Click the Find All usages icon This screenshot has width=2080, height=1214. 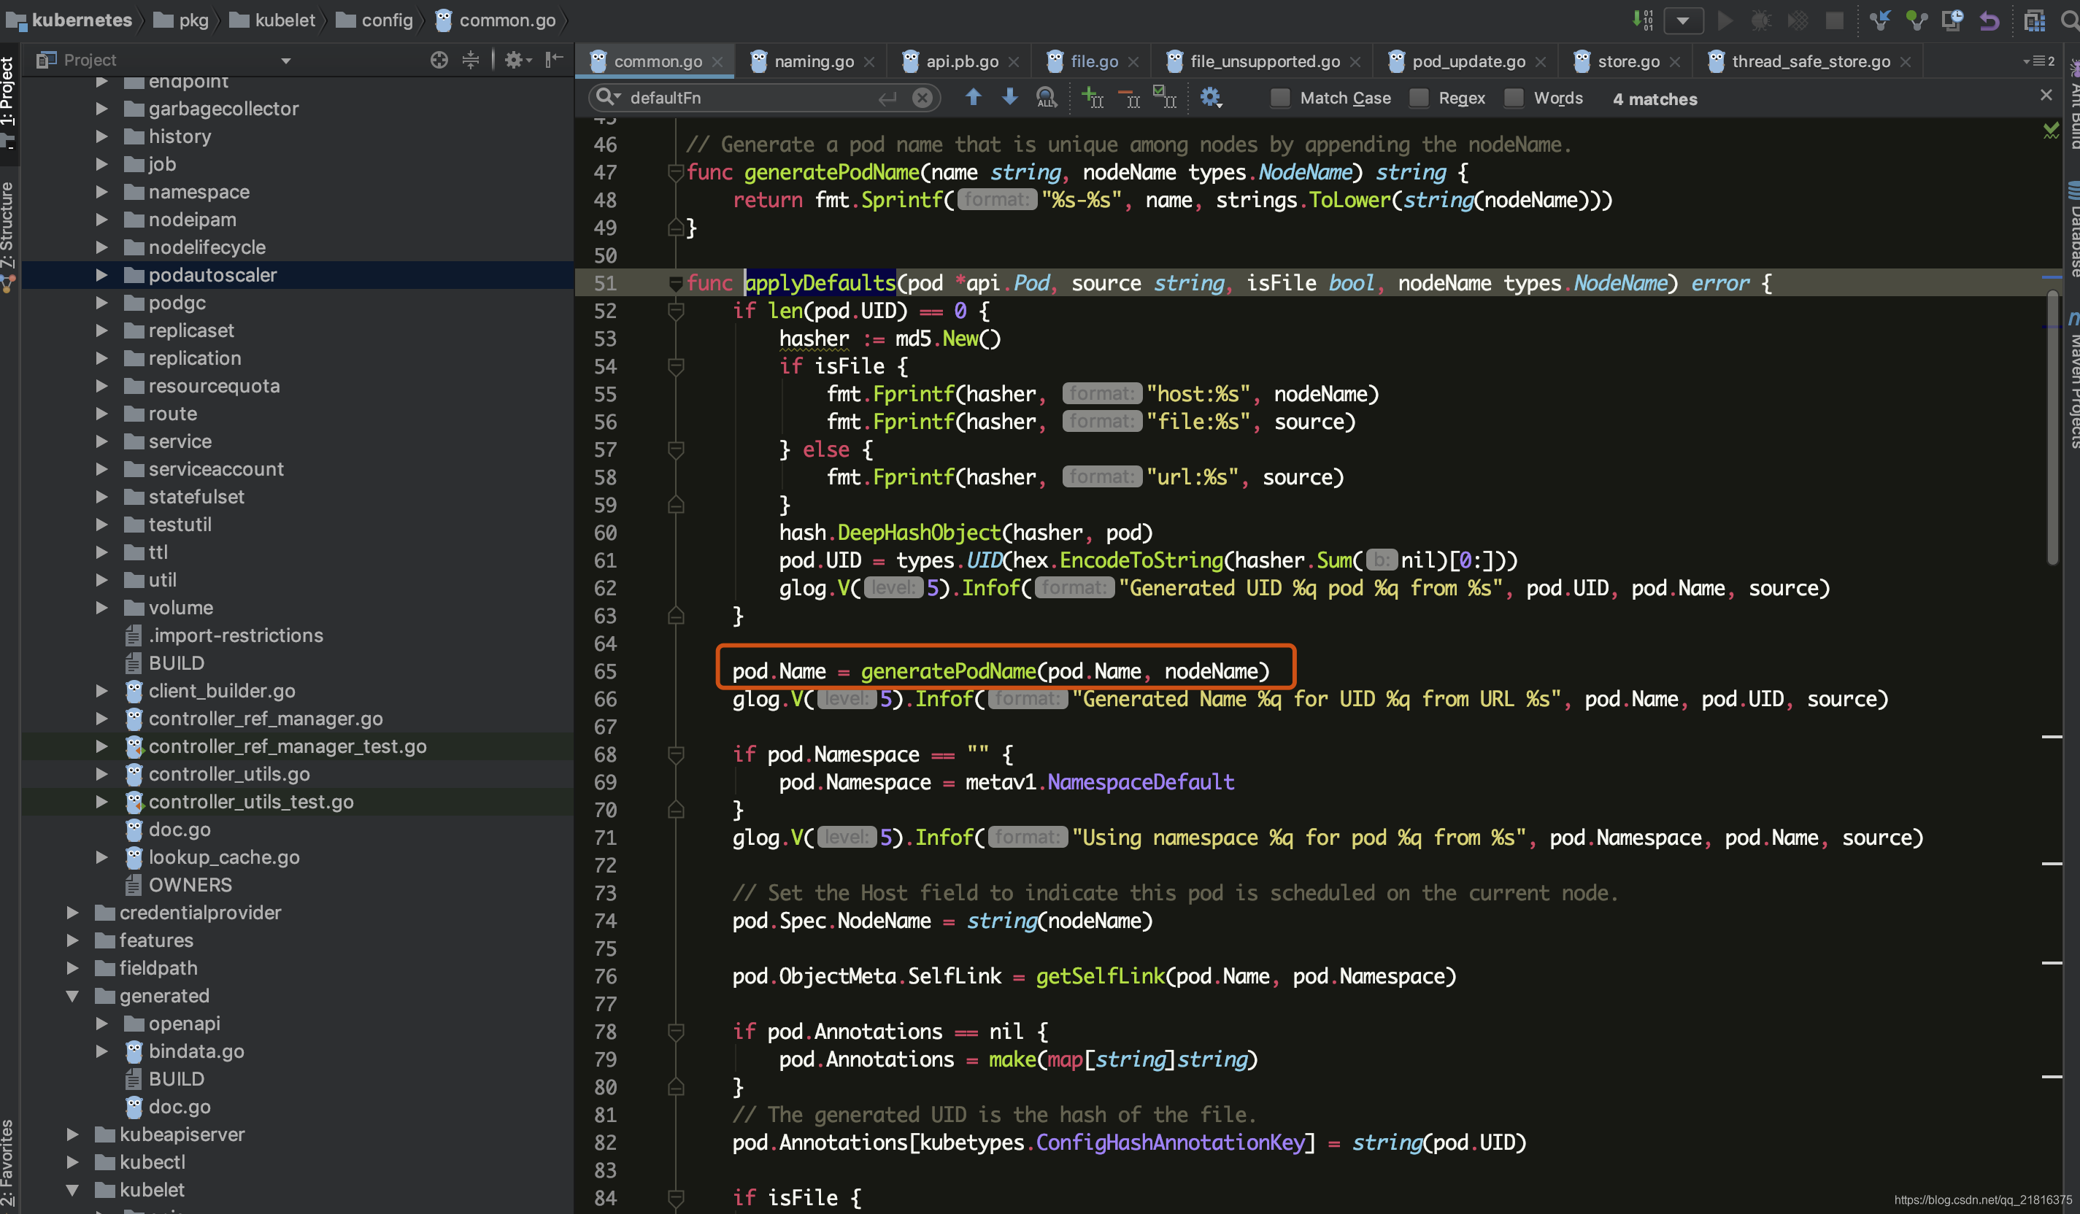pyautogui.click(x=1046, y=97)
